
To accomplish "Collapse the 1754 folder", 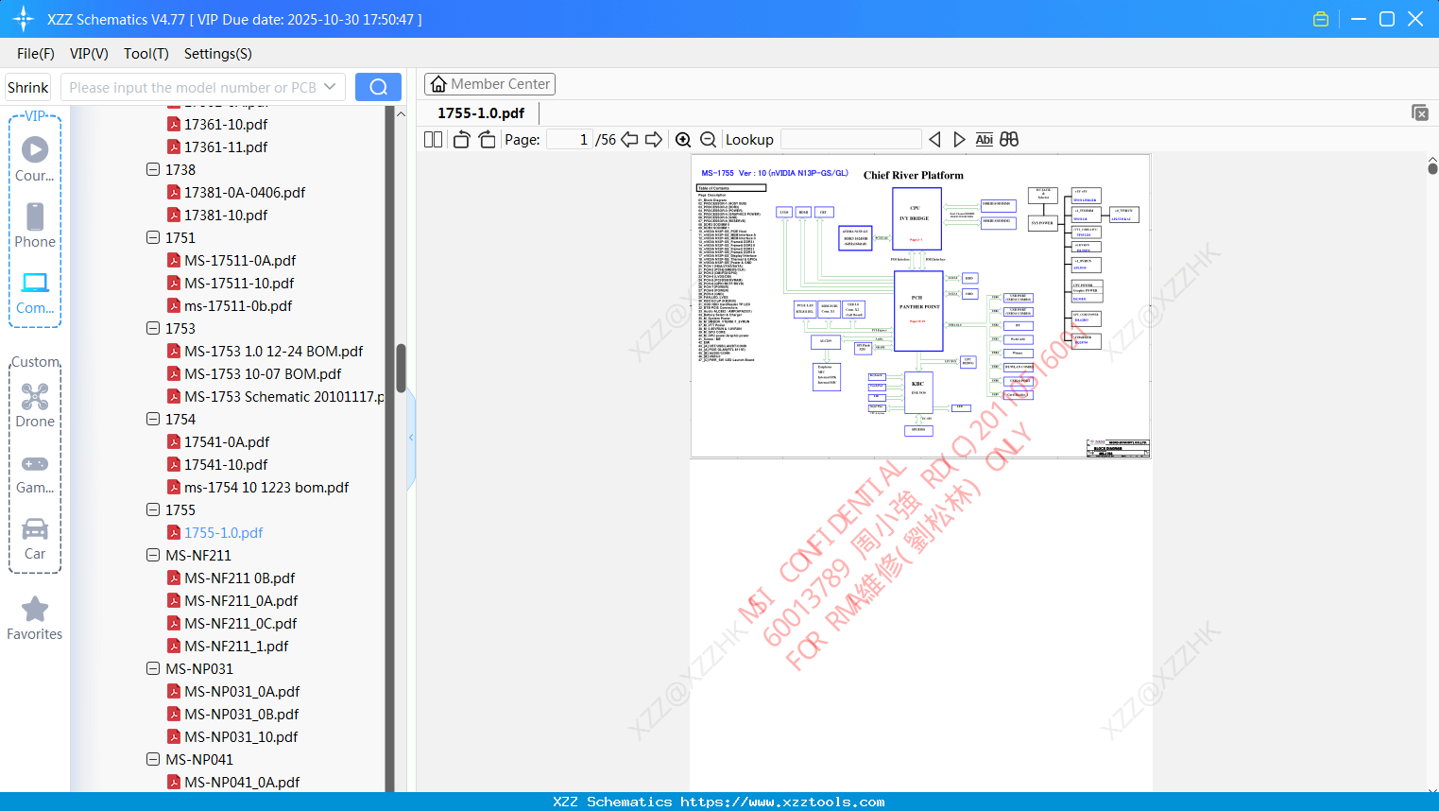I will [x=153, y=419].
